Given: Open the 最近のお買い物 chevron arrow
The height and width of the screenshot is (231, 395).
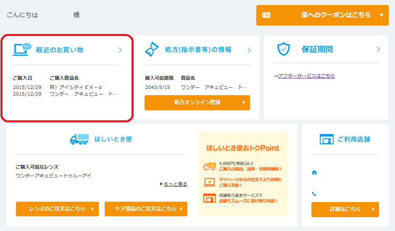Looking at the screenshot, I should [x=120, y=50].
